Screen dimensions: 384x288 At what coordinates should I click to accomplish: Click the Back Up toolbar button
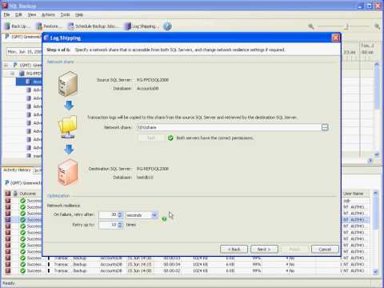click(18, 26)
